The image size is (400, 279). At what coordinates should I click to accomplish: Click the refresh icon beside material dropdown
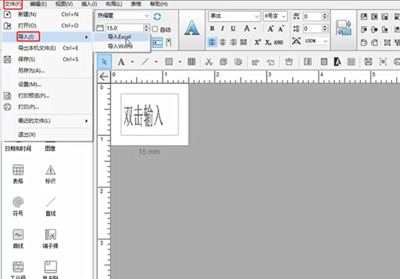pyautogui.click(x=158, y=16)
